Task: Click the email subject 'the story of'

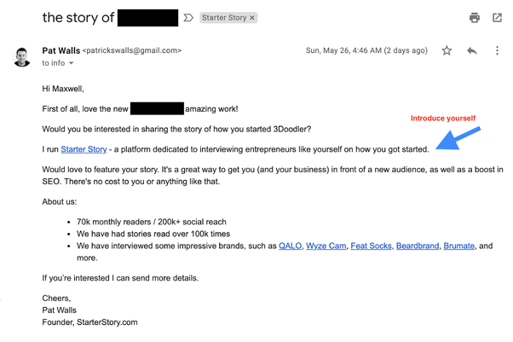Action: (77, 17)
